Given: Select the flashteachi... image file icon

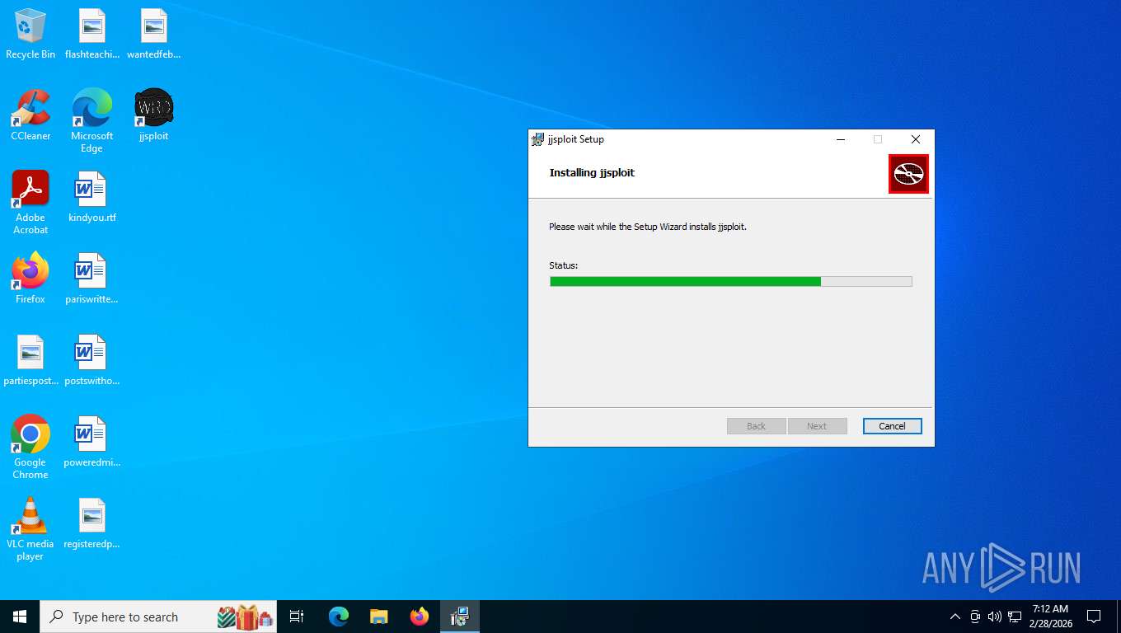Looking at the screenshot, I should coord(91,35).
